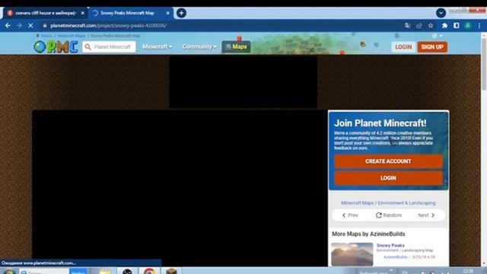
Task: Open the Maps navigation button
Action: pyautogui.click(x=236, y=47)
